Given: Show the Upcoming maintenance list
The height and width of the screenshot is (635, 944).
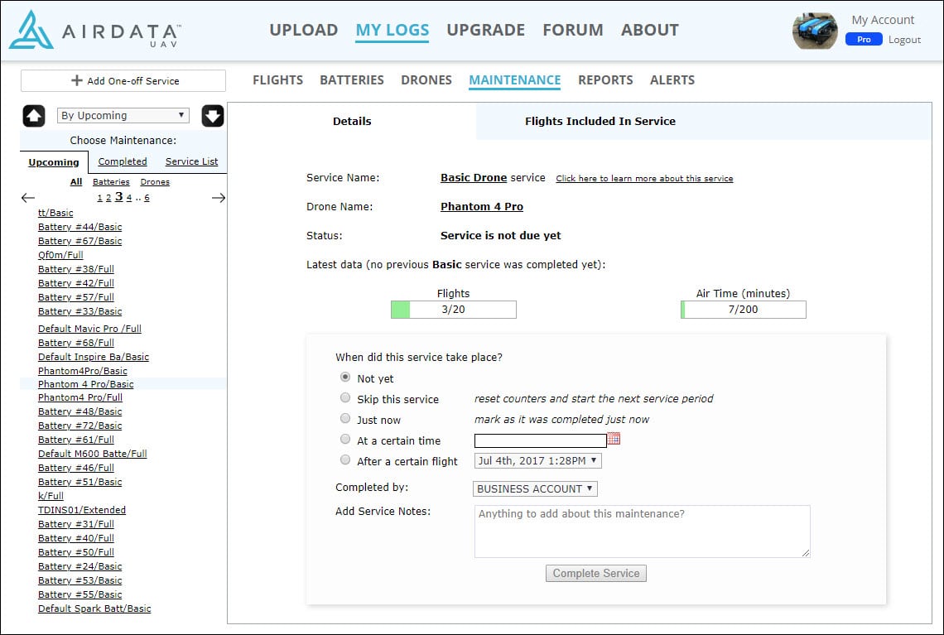Looking at the screenshot, I should click(x=54, y=162).
